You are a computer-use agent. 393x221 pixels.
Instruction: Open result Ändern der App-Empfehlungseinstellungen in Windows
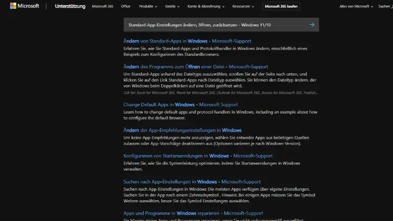point(182,130)
